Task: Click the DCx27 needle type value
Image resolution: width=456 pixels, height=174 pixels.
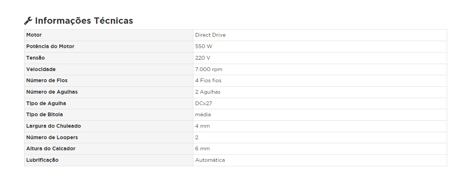Action: [x=204, y=104]
